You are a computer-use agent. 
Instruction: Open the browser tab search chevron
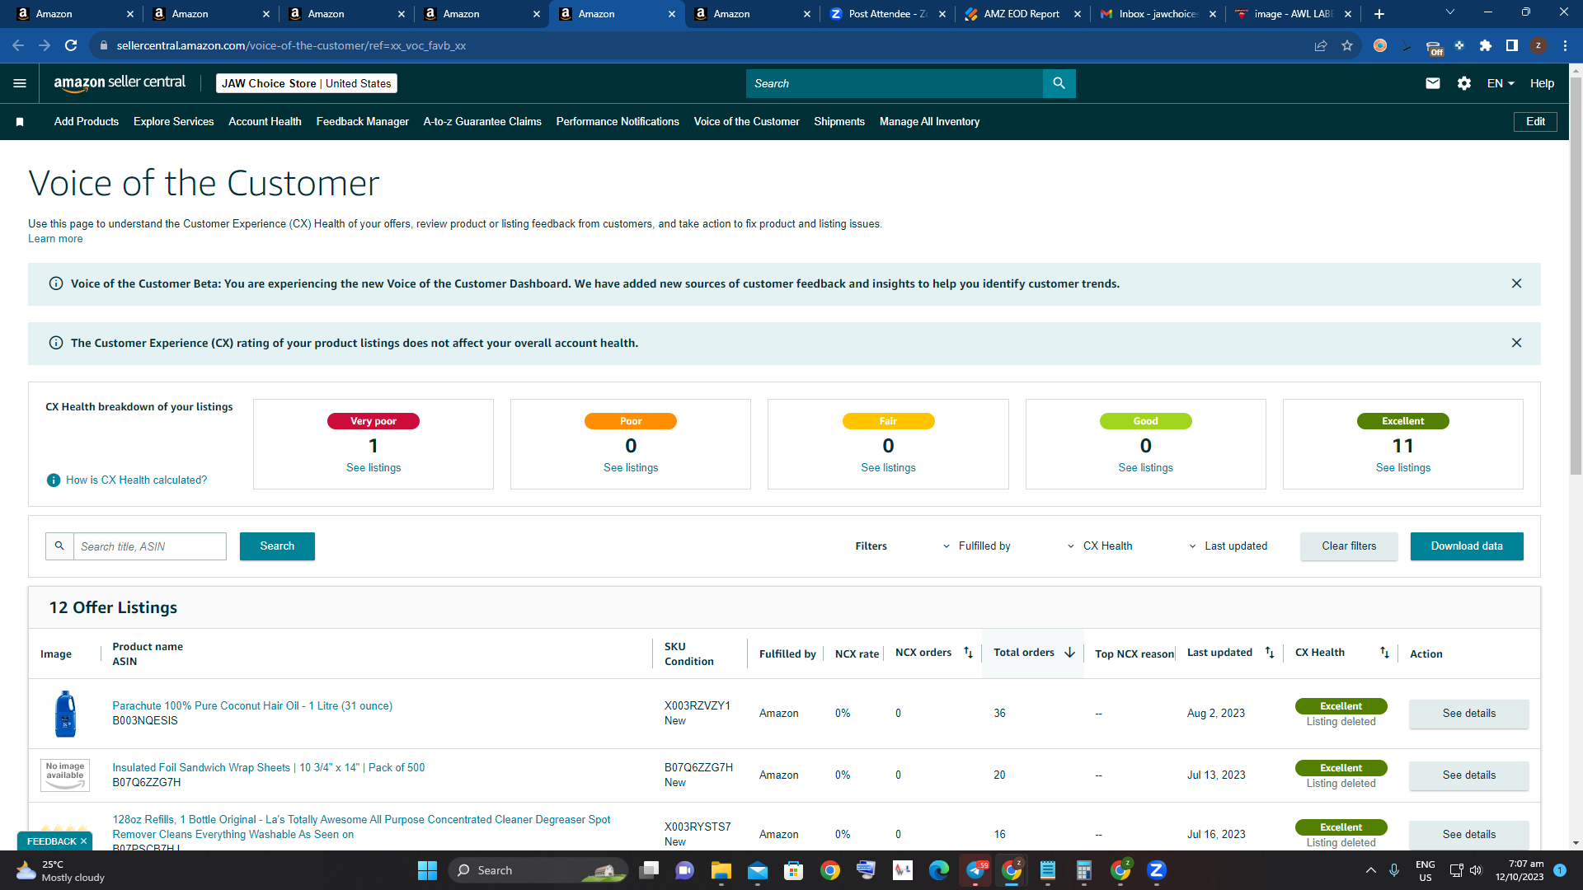[1450, 12]
